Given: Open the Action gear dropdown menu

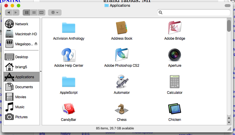Looking at the screenshot, I should [x=55, y=12].
